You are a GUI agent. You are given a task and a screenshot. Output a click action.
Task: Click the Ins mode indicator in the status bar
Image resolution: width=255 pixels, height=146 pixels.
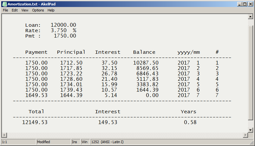(75, 142)
